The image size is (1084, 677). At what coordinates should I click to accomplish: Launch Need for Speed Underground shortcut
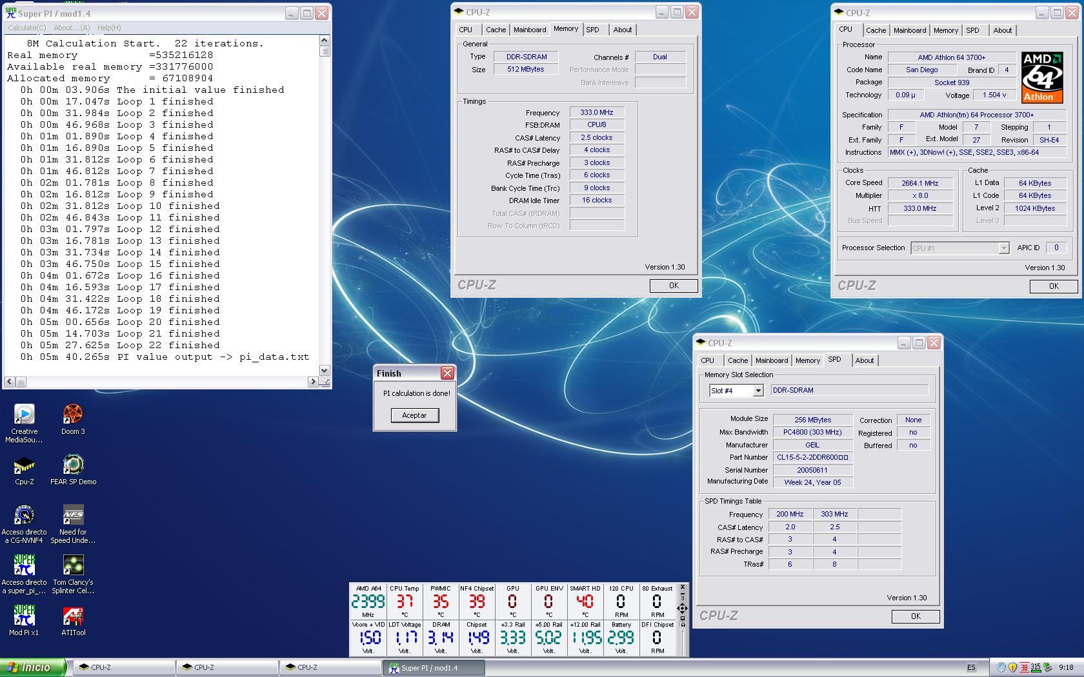(x=73, y=516)
